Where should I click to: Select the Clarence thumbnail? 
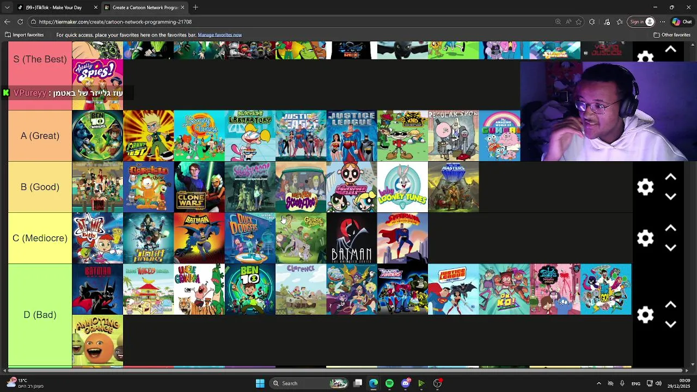pos(301,289)
